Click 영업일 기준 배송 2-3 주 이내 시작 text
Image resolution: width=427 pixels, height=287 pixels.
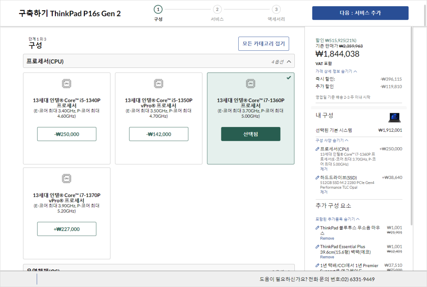coord(343,97)
